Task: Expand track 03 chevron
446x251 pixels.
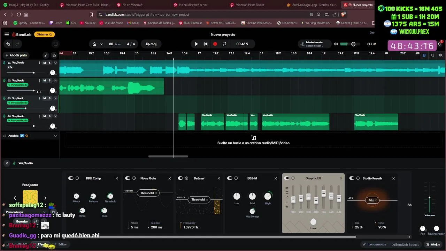Action: (55, 98)
